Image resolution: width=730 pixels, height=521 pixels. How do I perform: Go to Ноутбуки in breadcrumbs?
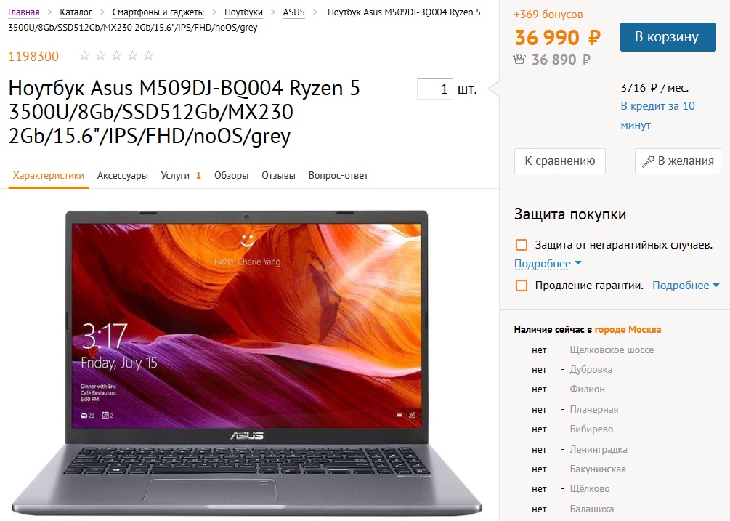[243, 12]
